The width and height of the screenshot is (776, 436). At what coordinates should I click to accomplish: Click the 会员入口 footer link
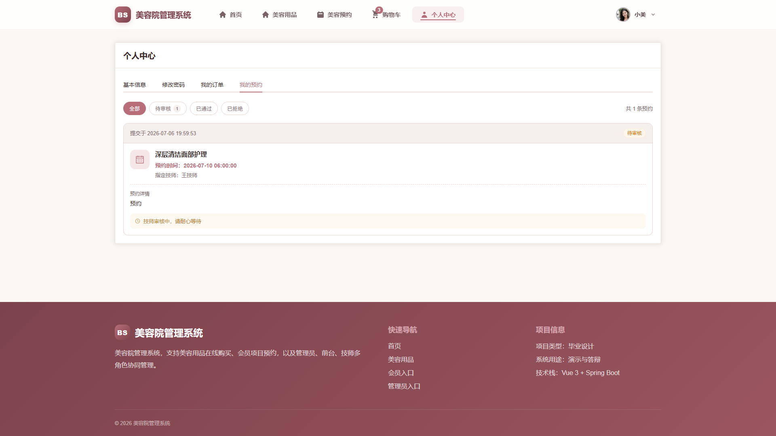(x=401, y=373)
